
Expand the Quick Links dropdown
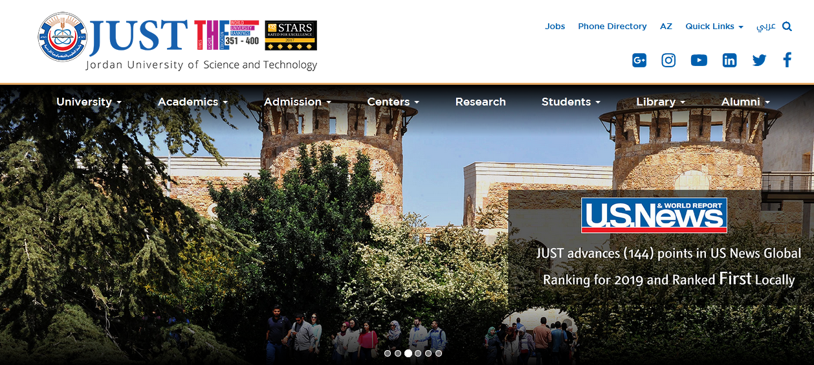(x=714, y=27)
